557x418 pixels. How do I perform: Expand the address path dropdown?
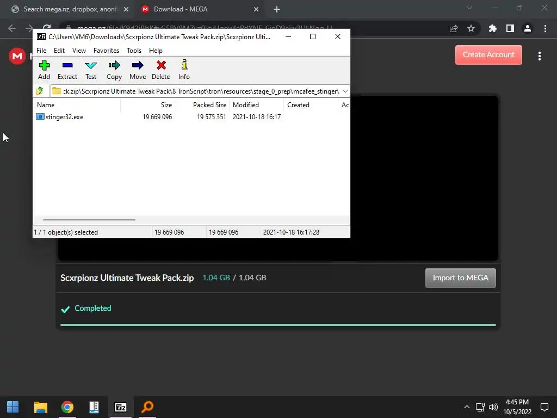tap(345, 91)
